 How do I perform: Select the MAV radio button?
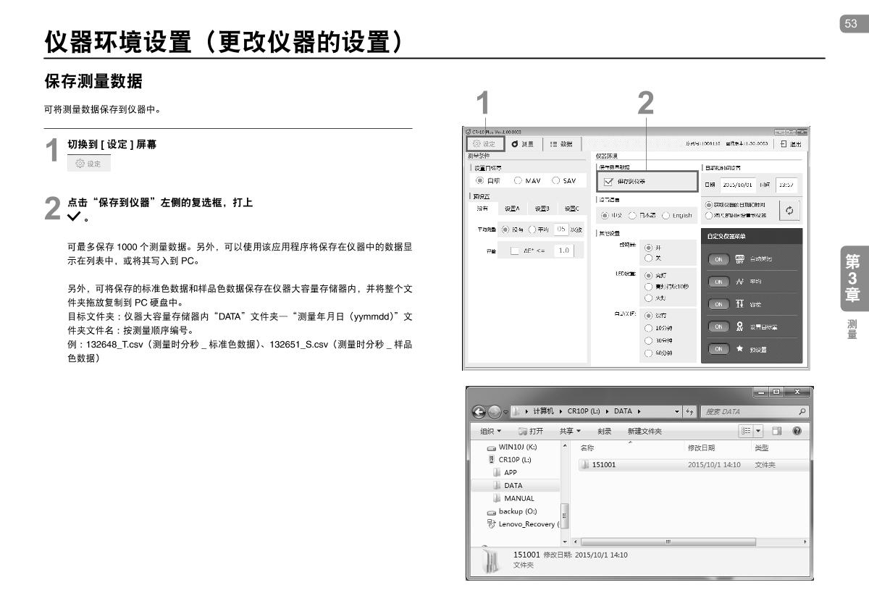(517, 181)
